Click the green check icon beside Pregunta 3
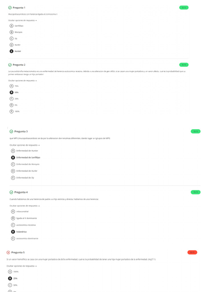Screen dimensions: 219x292 coord(11,131)
